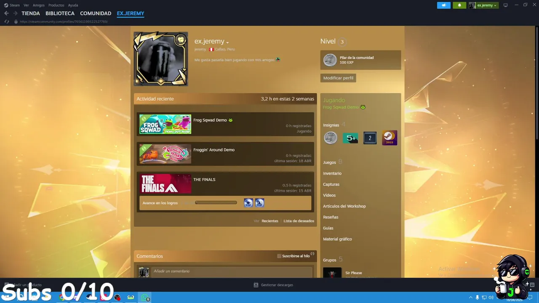Viewport: 539px width, 303px height.
Task: Open the Sir Please group
Action: pyautogui.click(x=354, y=273)
